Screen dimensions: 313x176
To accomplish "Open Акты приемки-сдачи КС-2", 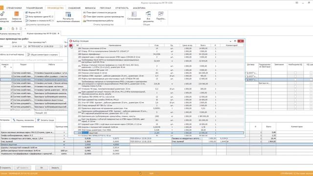I will (39, 17).
